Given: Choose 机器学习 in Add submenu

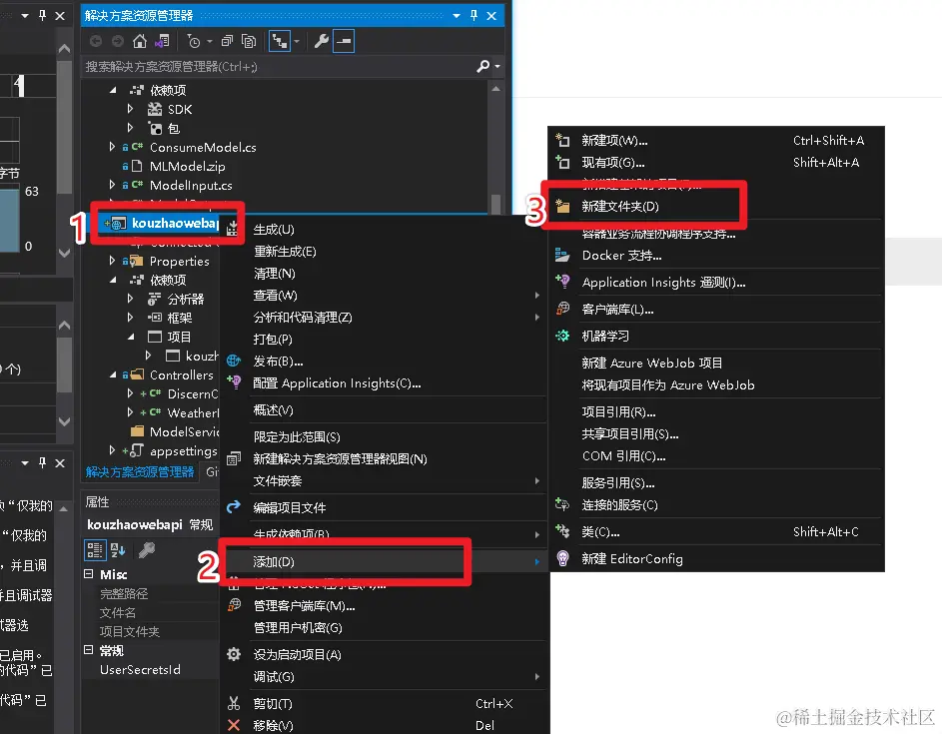Looking at the screenshot, I should (x=716, y=336).
